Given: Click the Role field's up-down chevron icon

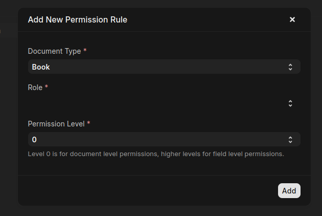Looking at the screenshot, I should [290, 103].
